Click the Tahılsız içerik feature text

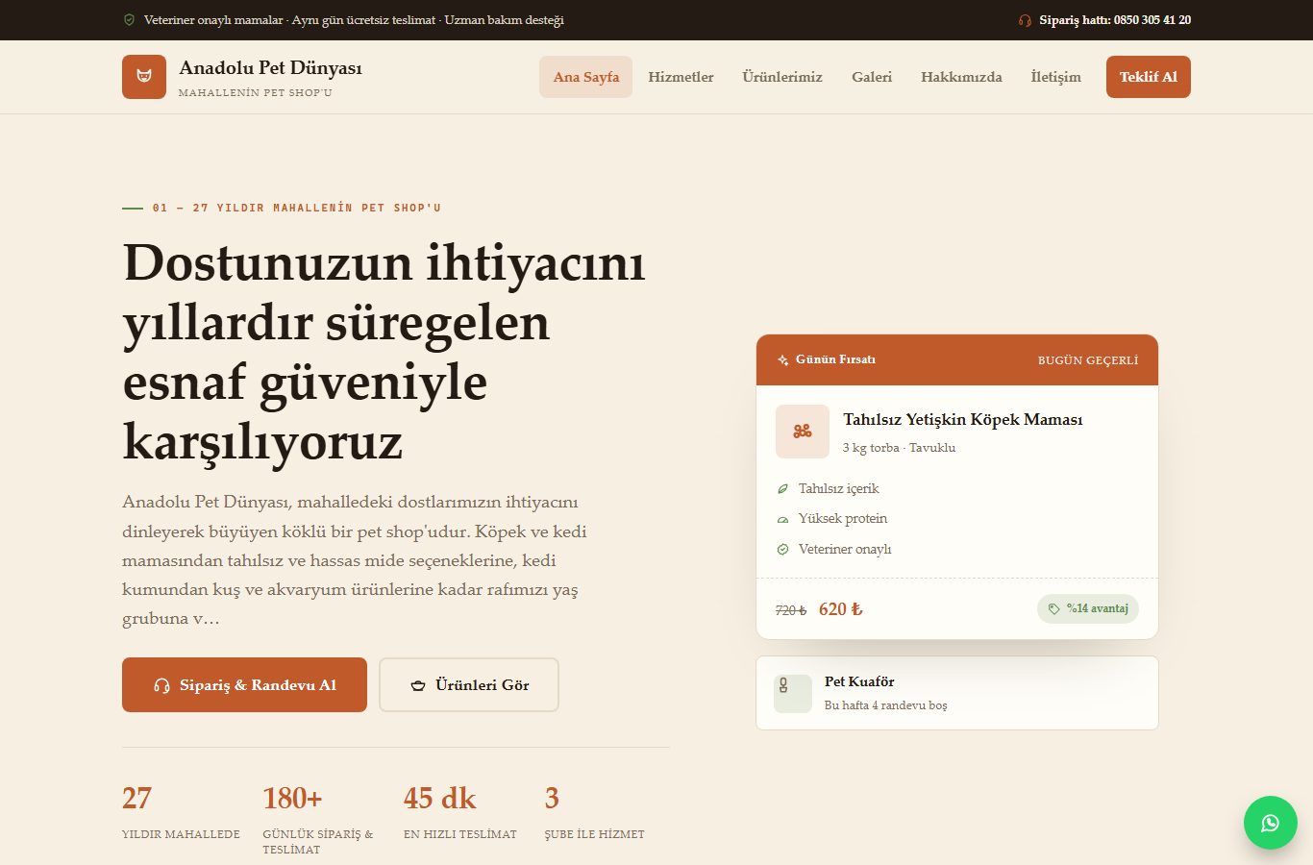(838, 489)
